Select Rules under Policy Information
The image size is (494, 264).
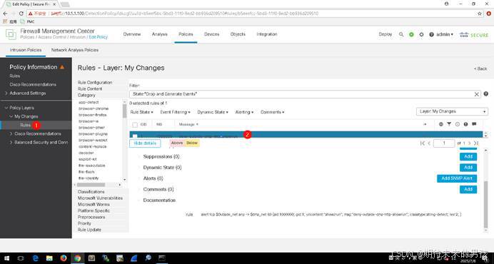click(x=15, y=76)
